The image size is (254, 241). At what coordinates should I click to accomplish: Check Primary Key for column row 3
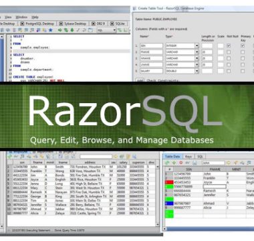(x=243, y=58)
